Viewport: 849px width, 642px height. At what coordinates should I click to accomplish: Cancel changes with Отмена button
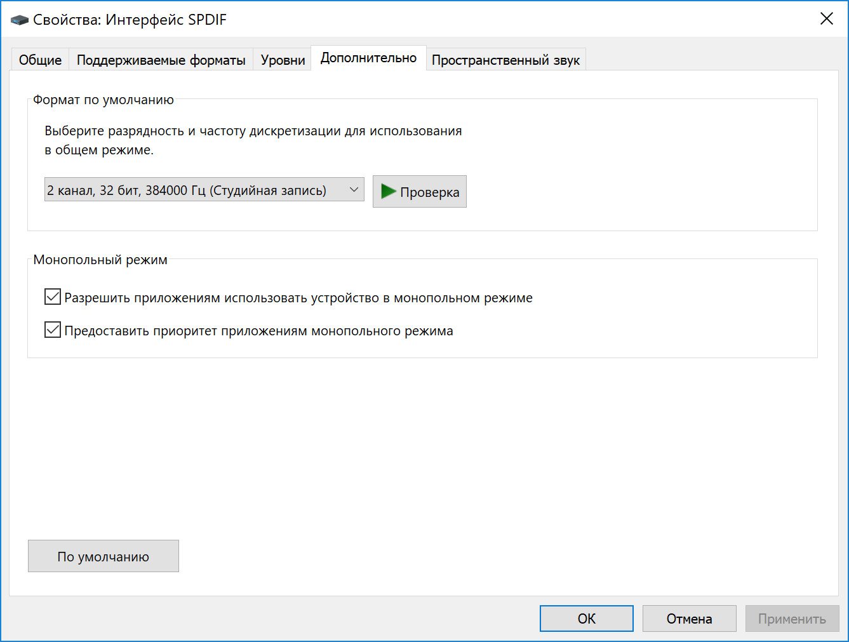coord(689,619)
